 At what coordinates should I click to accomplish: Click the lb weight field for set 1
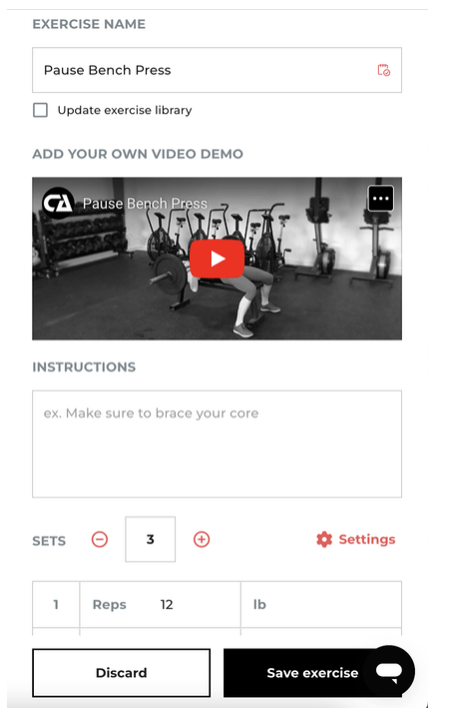coord(321,605)
